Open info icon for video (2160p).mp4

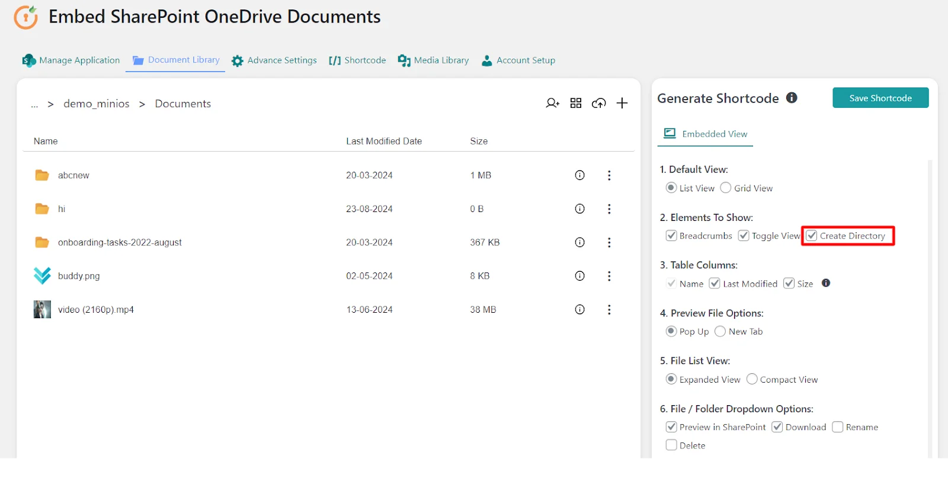coord(580,310)
